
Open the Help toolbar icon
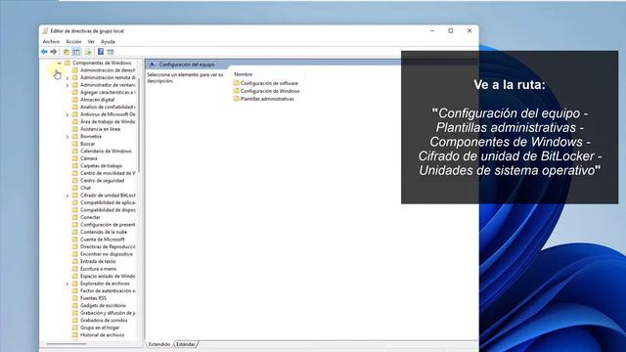101,52
